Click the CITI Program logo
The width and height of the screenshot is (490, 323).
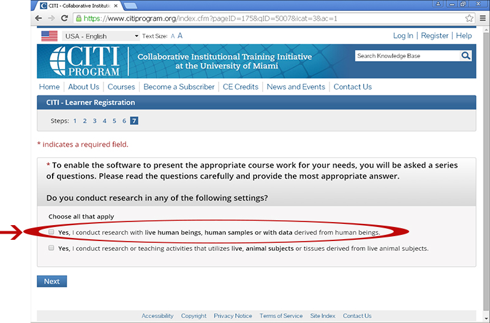click(x=85, y=61)
